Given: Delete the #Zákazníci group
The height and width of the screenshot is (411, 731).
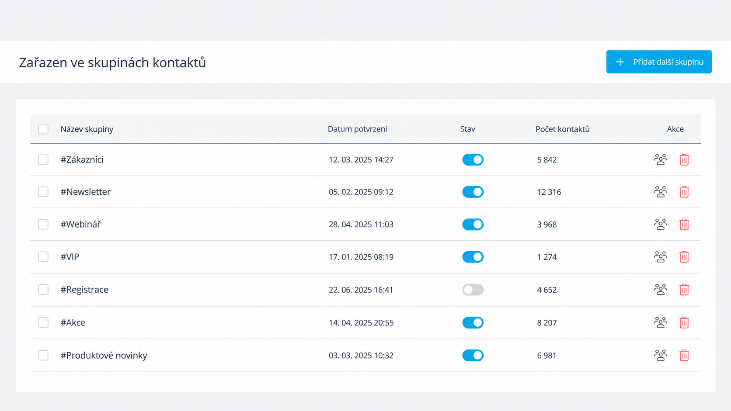Looking at the screenshot, I should [x=684, y=159].
